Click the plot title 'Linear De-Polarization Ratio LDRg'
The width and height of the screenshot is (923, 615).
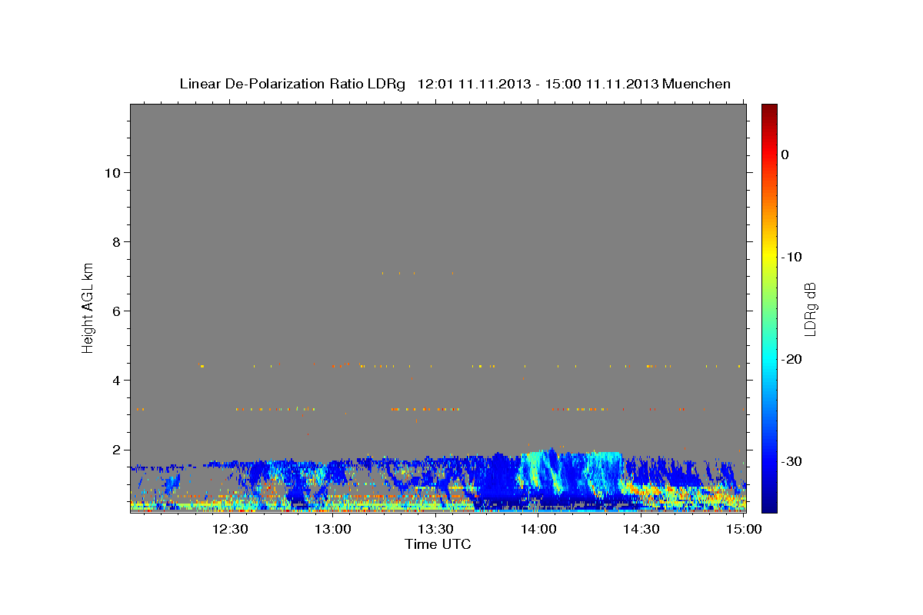pyautogui.click(x=292, y=84)
